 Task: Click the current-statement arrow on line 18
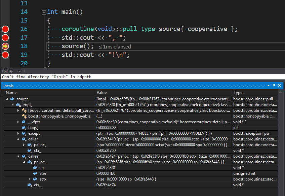[x=5, y=46]
